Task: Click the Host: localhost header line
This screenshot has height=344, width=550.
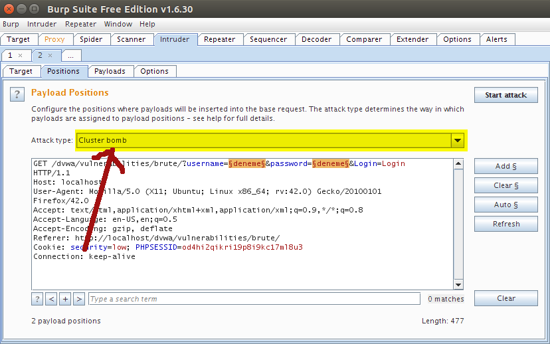Action: click(x=67, y=183)
